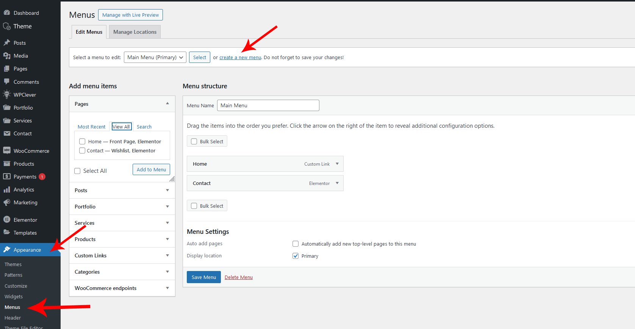This screenshot has height=329, width=635.
Task: Switch to the Manage Locations tab
Action: point(135,32)
